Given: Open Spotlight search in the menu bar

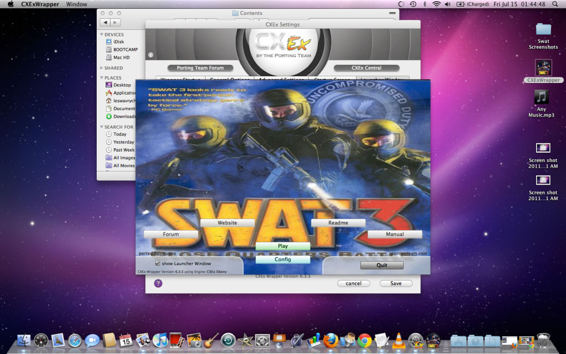Looking at the screenshot, I should (555, 4).
